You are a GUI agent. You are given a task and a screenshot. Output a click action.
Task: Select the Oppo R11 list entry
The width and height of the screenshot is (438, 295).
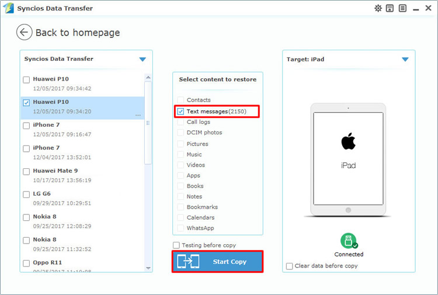(83, 266)
